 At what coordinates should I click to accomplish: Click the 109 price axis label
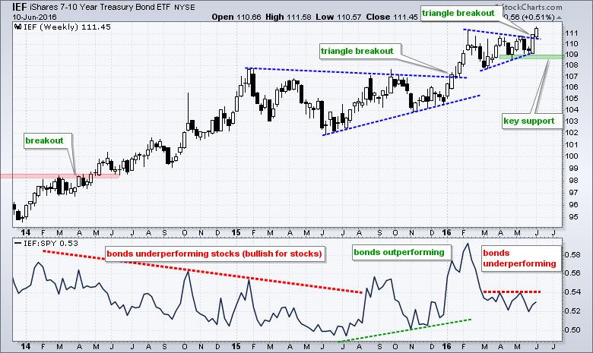571,55
